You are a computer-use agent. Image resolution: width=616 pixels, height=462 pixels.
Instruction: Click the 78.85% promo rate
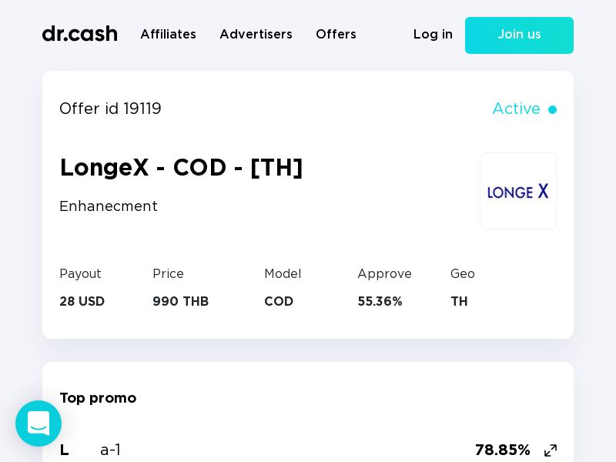(503, 450)
